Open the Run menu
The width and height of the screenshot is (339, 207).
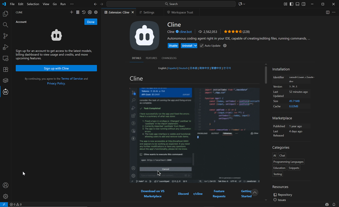[x=63, y=4]
